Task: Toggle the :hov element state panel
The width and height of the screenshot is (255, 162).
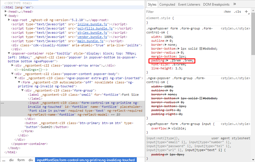Action: coord(227,12)
